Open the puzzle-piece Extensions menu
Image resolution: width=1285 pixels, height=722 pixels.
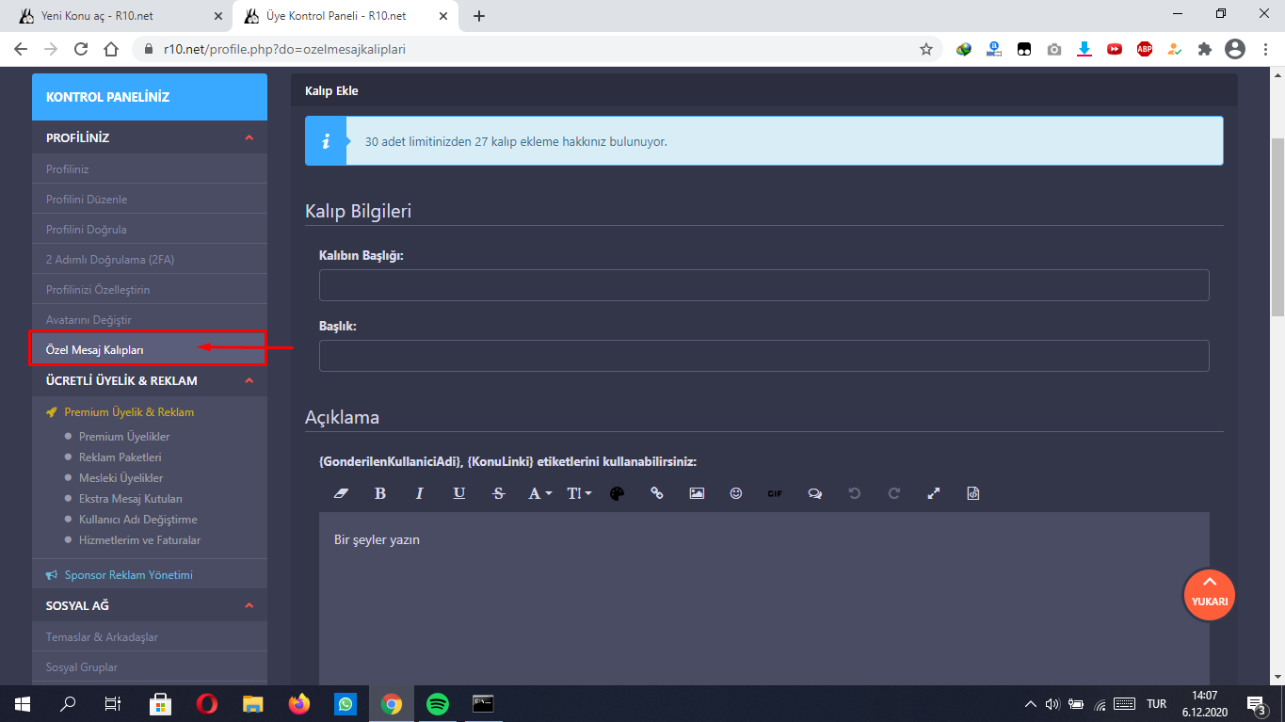[1205, 49]
